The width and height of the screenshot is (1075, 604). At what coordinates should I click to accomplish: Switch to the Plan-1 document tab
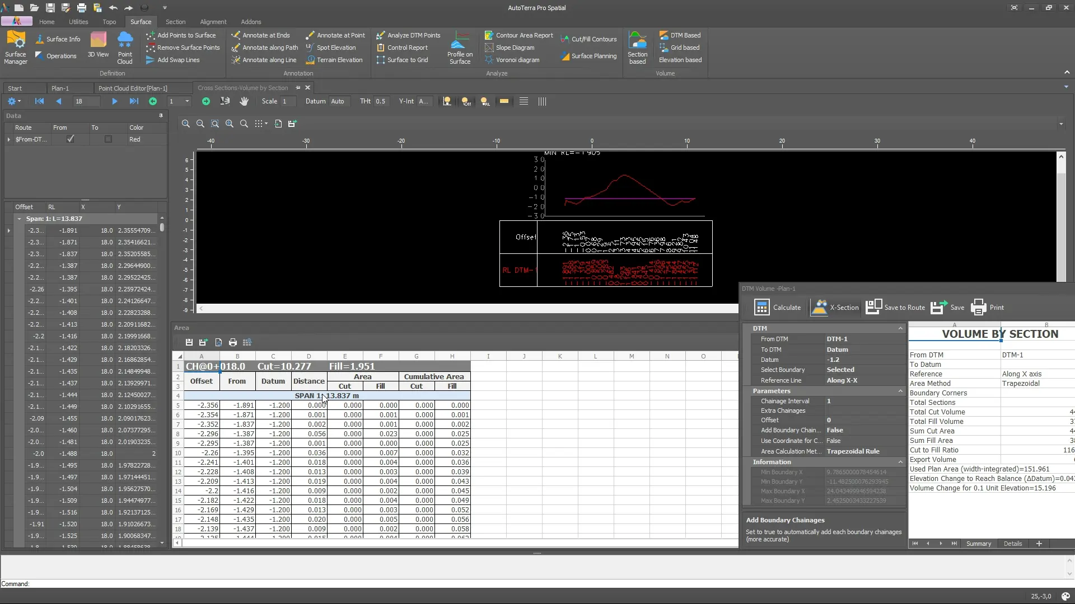pos(60,88)
